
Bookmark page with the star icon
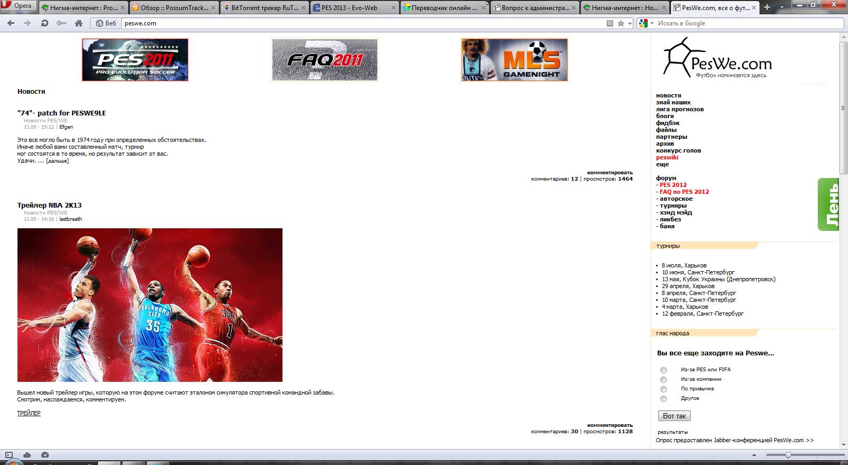tap(621, 23)
